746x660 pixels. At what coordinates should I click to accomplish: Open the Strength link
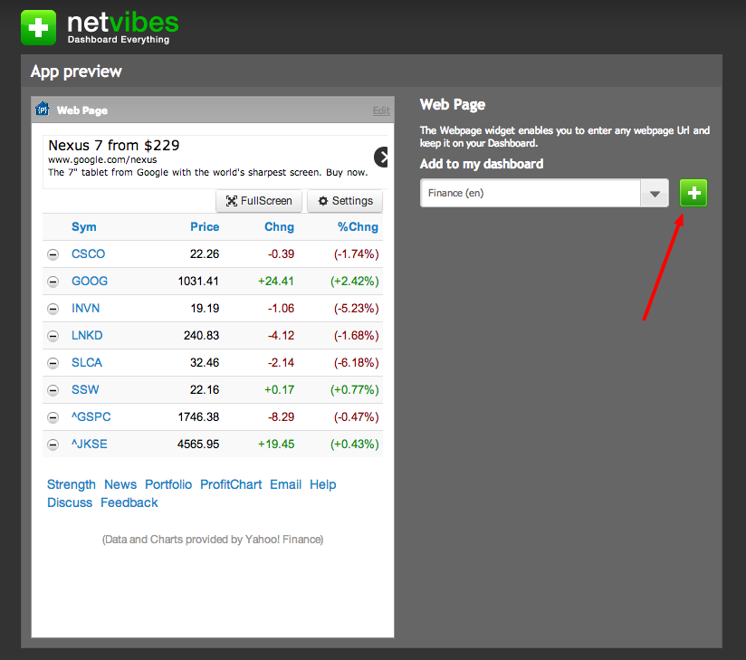coord(72,484)
